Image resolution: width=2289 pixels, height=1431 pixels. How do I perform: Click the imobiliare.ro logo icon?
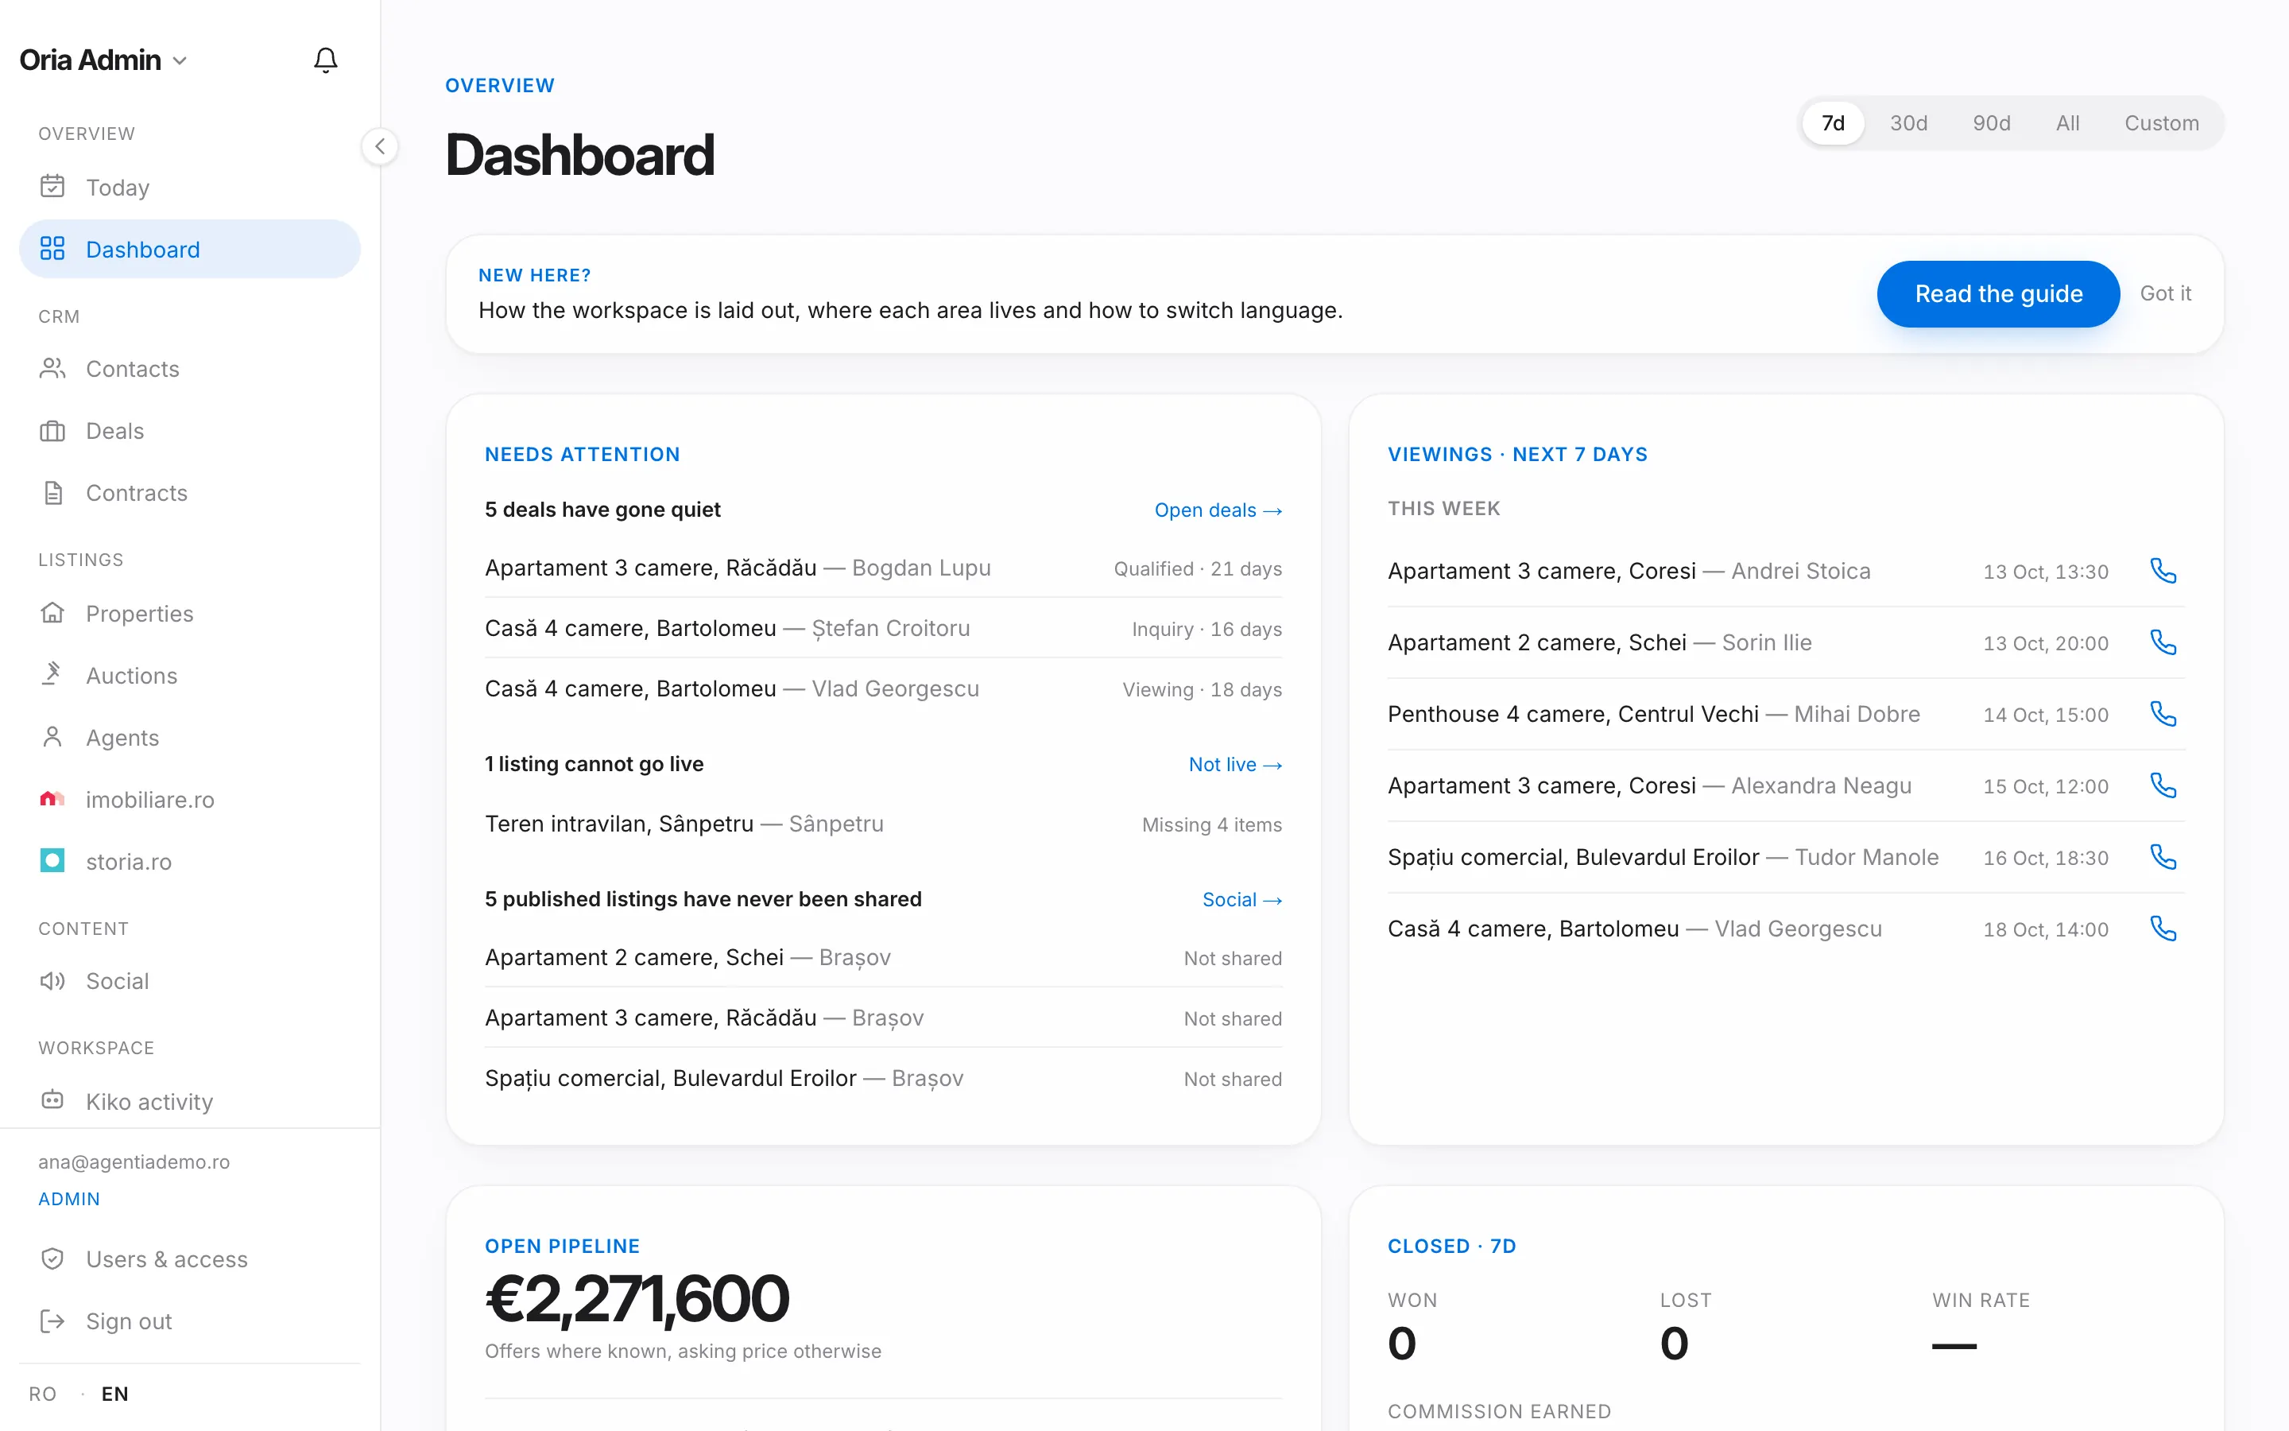click(53, 799)
